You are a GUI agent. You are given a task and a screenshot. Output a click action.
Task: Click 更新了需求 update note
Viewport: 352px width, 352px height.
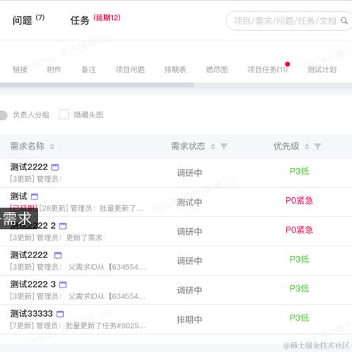[84, 238]
